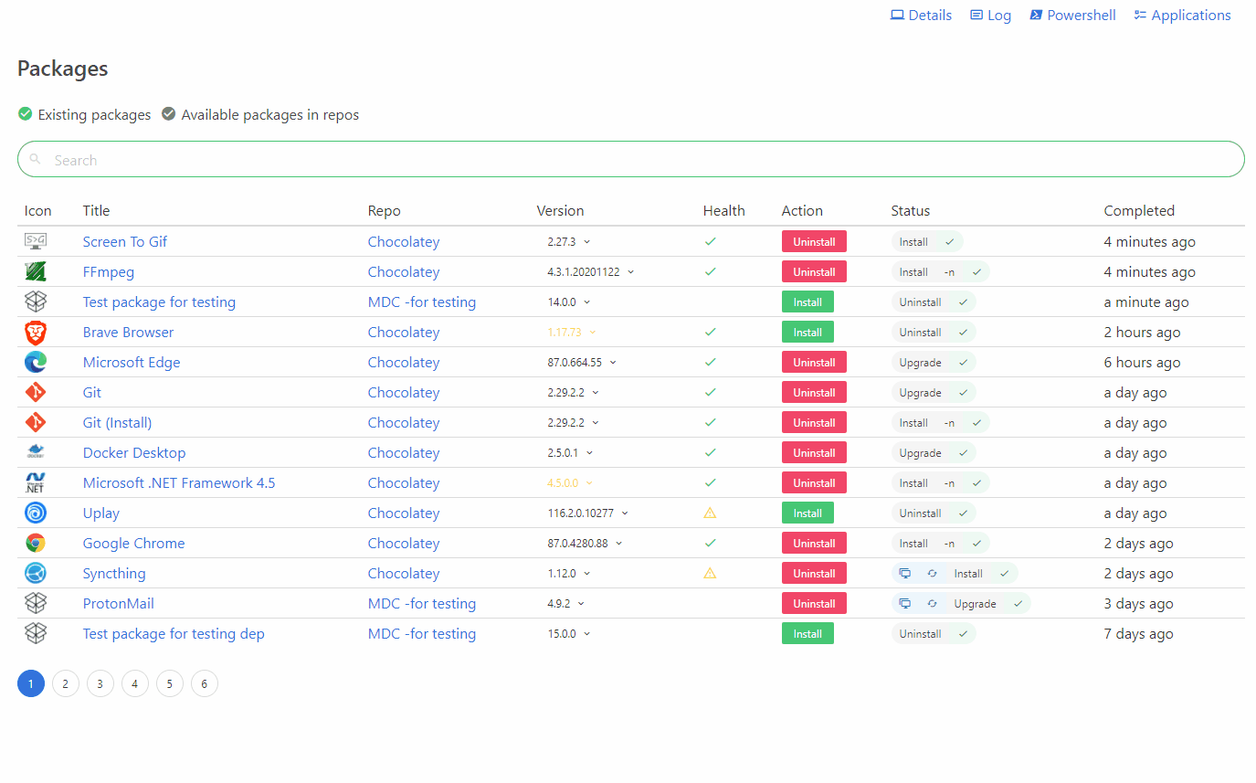Click the search magnifier icon
Viewport: 1256px width, 783px height.
[36, 159]
